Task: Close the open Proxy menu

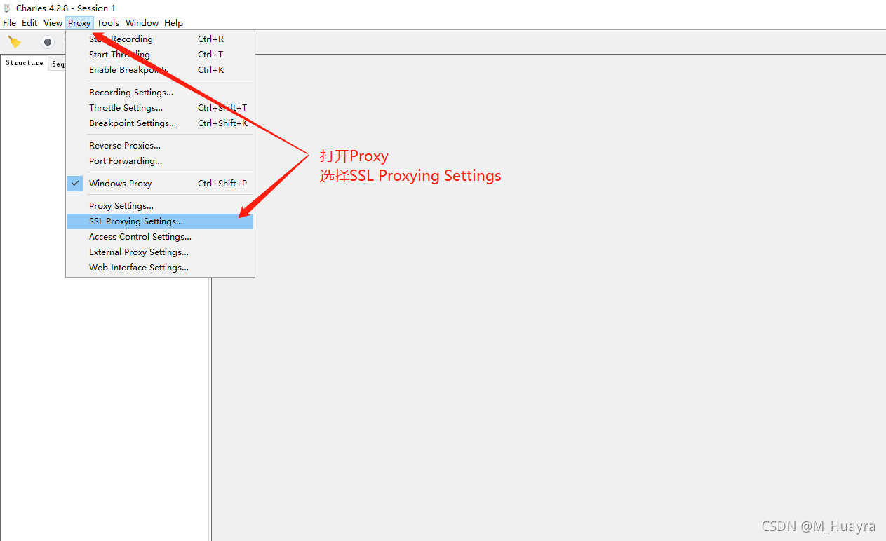Action: pyautogui.click(x=79, y=23)
